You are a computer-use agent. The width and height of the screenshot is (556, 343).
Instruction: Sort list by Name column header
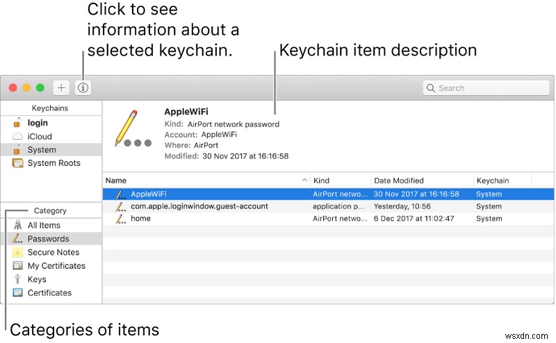click(x=202, y=181)
